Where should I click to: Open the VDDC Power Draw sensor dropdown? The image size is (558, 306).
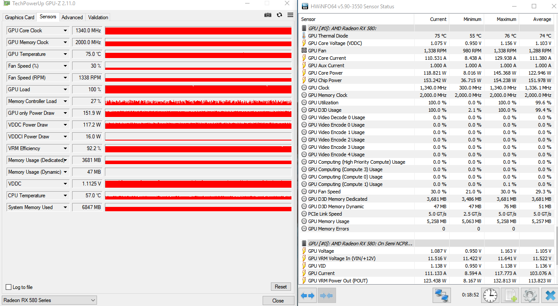point(66,125)
